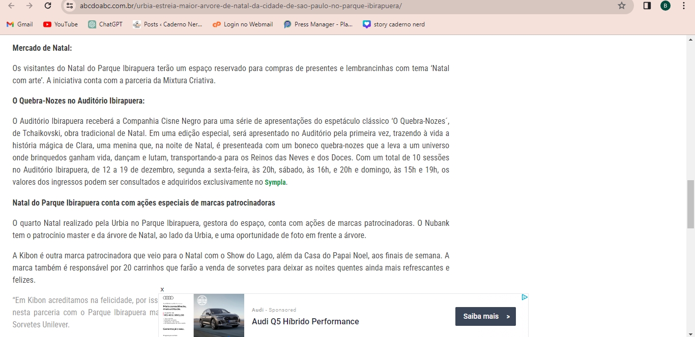Open the Login no Webmail bookmark

pyautogui.click(x=243, y=24)
